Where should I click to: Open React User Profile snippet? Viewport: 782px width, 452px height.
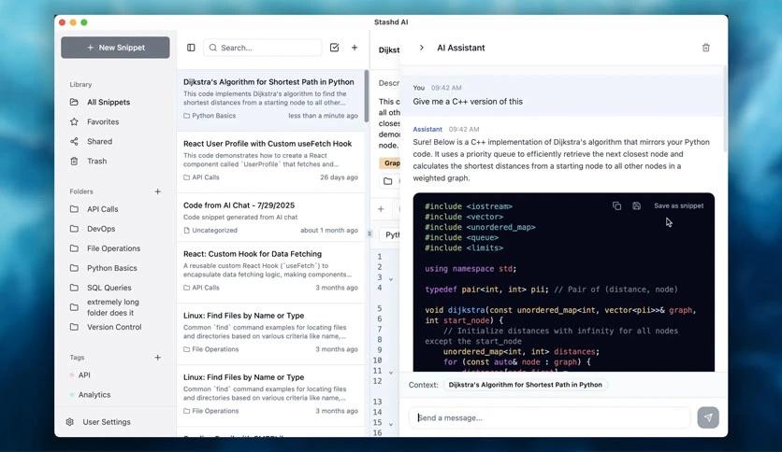click(x=268, y=144)
